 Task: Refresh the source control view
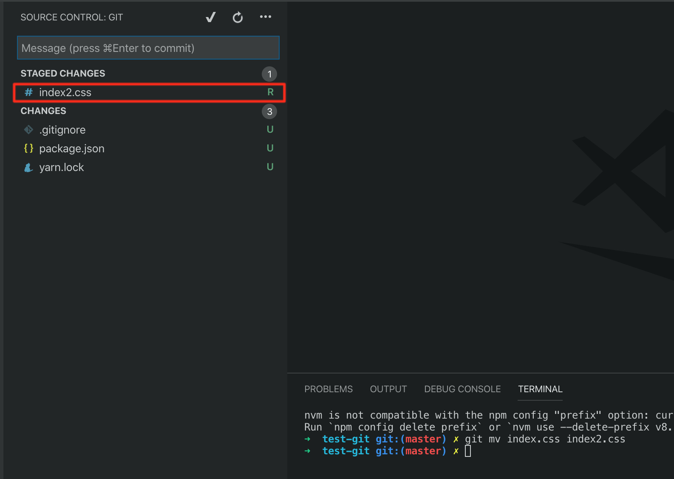238,17
